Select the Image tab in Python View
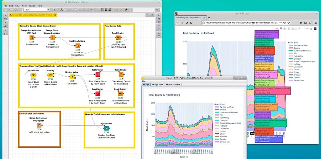The image size is (321, 159). coord(146,84)
